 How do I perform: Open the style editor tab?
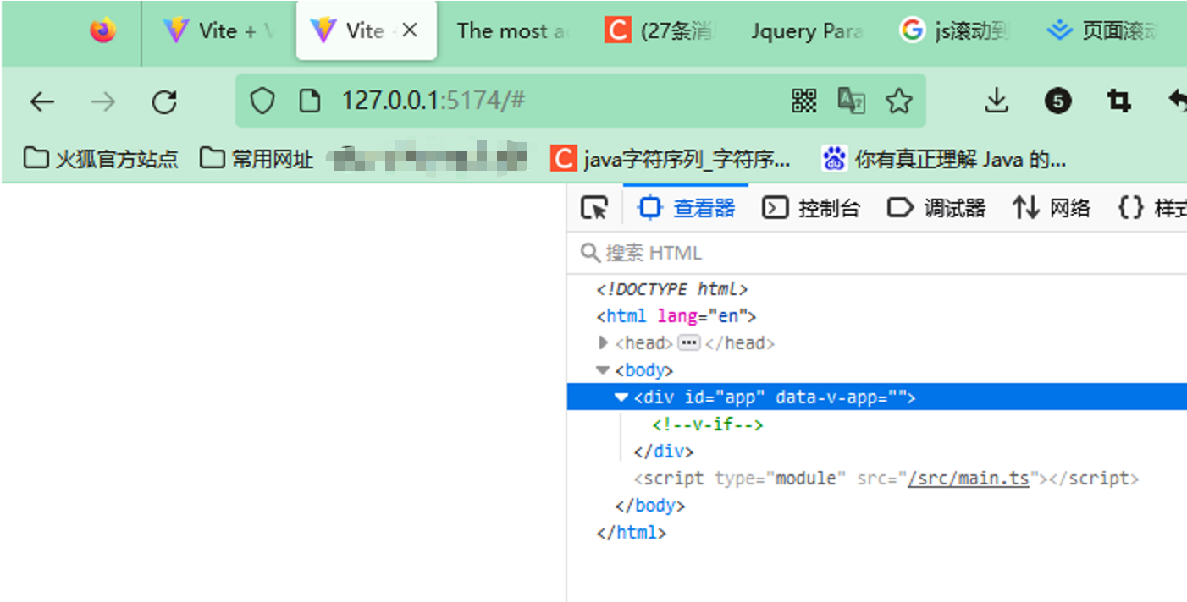[1151, 208]
